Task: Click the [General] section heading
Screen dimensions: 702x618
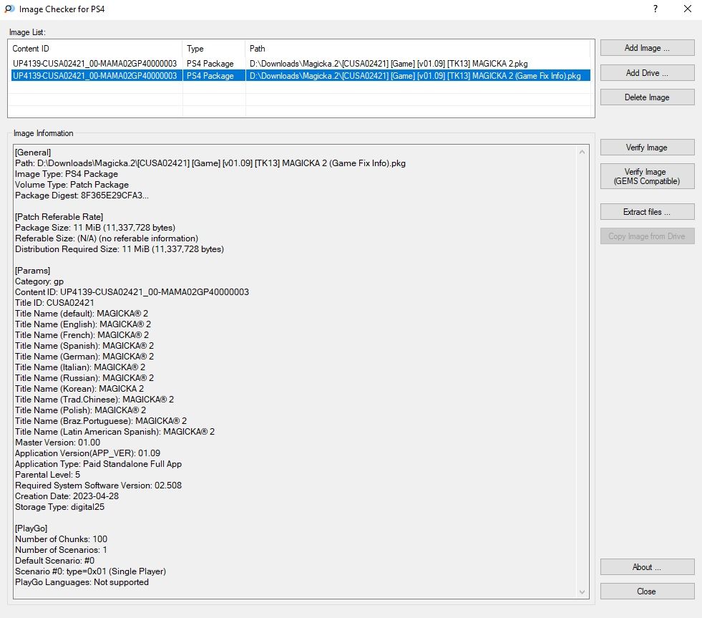Action: 33,153
